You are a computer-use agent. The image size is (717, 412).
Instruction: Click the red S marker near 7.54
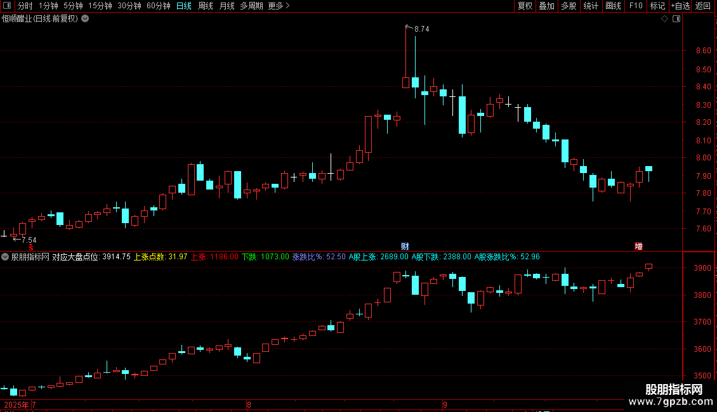click(31, 247)
